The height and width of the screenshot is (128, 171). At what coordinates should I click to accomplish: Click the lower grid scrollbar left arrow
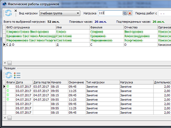pyautogui.click(x=5, y=118)
